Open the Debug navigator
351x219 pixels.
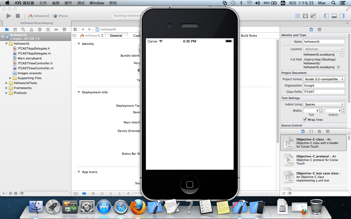click(48, 30)
